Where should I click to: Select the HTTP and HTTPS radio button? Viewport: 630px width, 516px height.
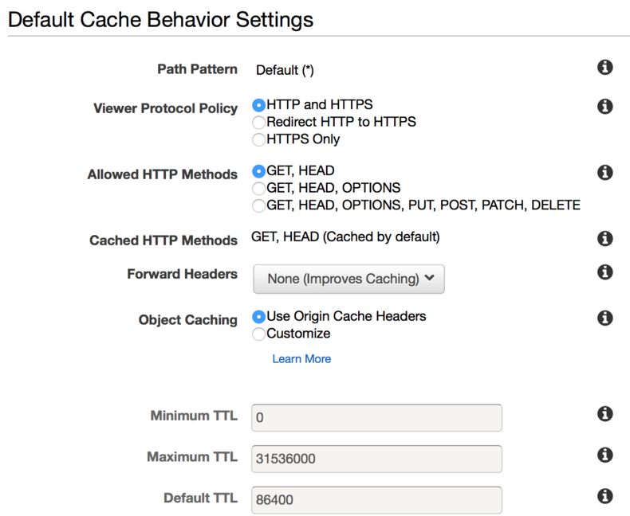coord(259,105)
